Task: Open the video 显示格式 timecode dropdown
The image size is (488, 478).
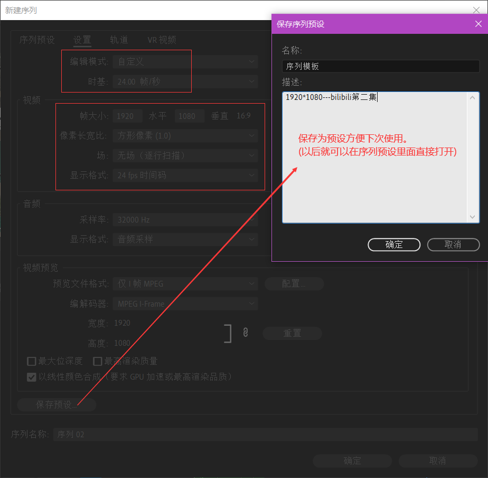Action: (185, 176)
